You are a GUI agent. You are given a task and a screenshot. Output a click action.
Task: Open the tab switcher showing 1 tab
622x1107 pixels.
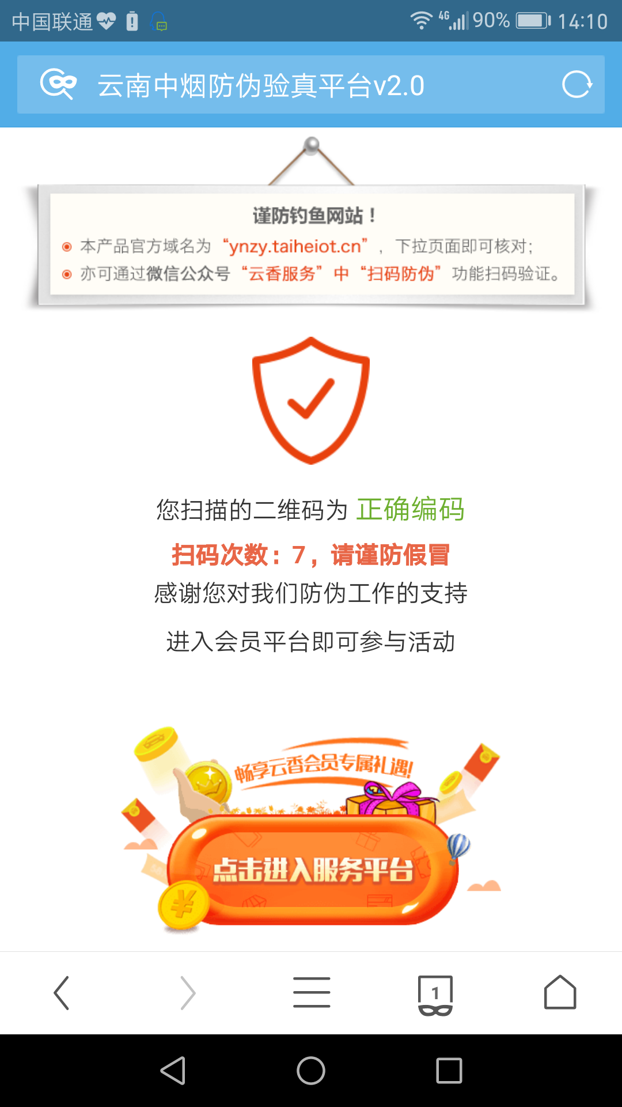click(x=435, y=995)
